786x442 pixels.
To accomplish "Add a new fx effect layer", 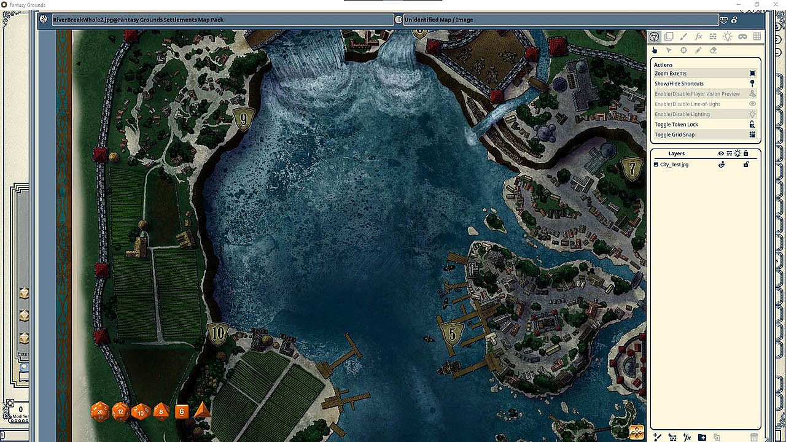I will (x=687, y=437).
